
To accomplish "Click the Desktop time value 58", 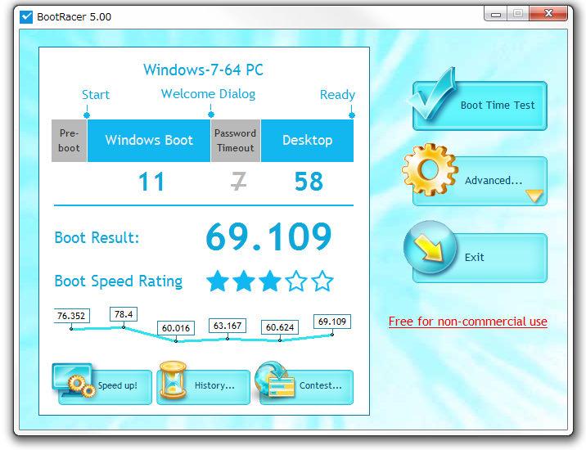I will 309,182.
